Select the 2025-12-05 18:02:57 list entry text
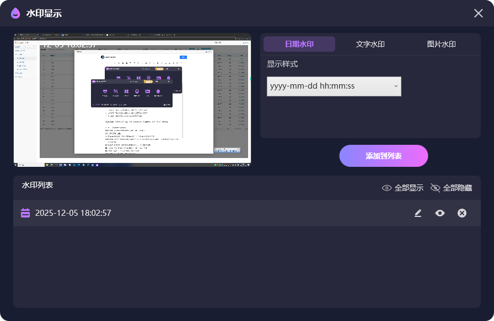This screenshot has width=494, height=321. pyautogui.click(x=73, y=213)
